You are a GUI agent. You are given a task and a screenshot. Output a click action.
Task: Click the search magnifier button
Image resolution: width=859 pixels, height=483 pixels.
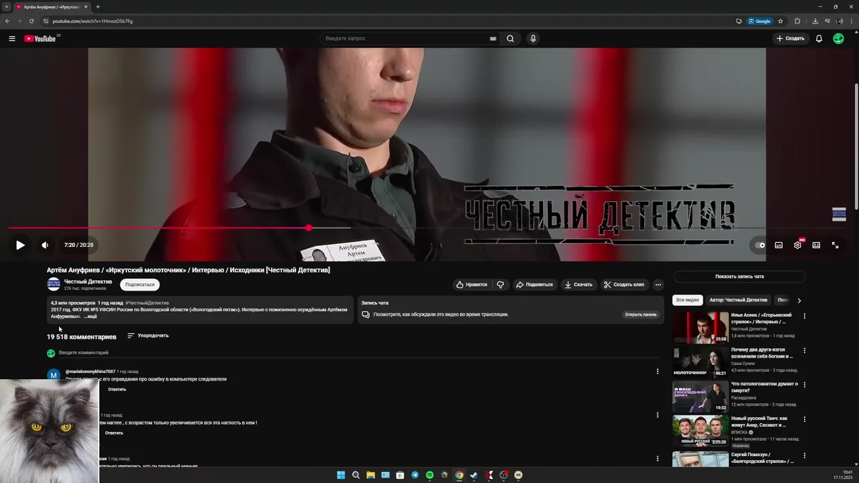[510, 38]
